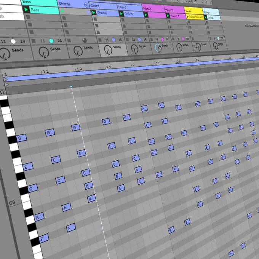Stop clips on the Chords group
The width and height of the screenshot is (259, 259).
point(69,40)
